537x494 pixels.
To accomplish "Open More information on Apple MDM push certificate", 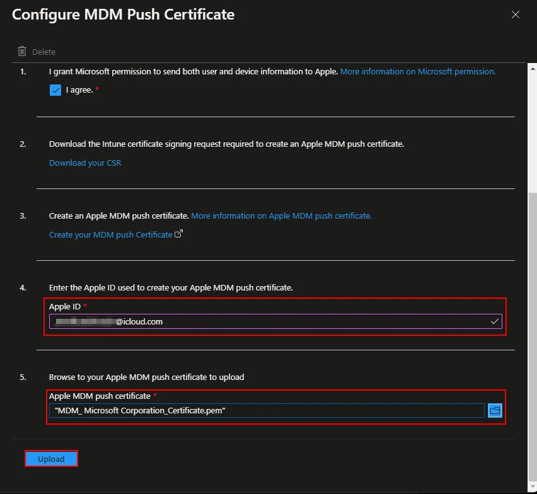I will pyautogui.click(x=281, y=215).
